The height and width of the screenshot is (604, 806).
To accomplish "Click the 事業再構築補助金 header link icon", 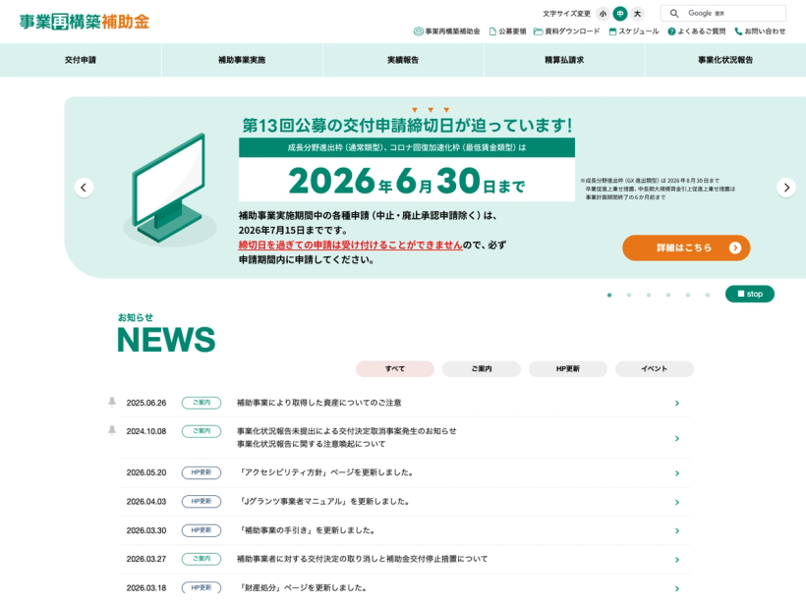I will click(419, 31).
